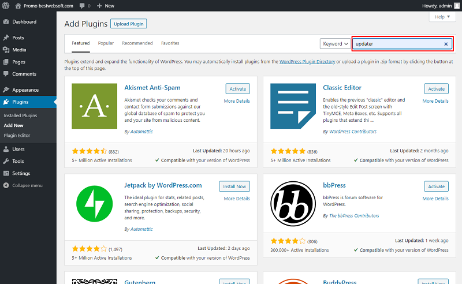Open More Details for Classic Editor

(x=435, y=101)
